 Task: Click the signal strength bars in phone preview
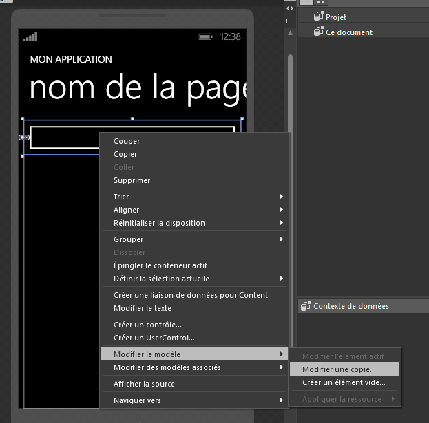coord(30,37)
